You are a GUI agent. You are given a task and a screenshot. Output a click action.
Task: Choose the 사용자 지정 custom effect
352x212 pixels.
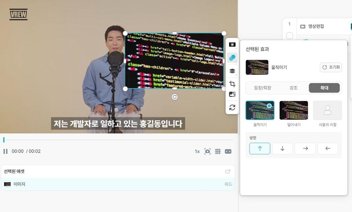click(x=327, y=110)
